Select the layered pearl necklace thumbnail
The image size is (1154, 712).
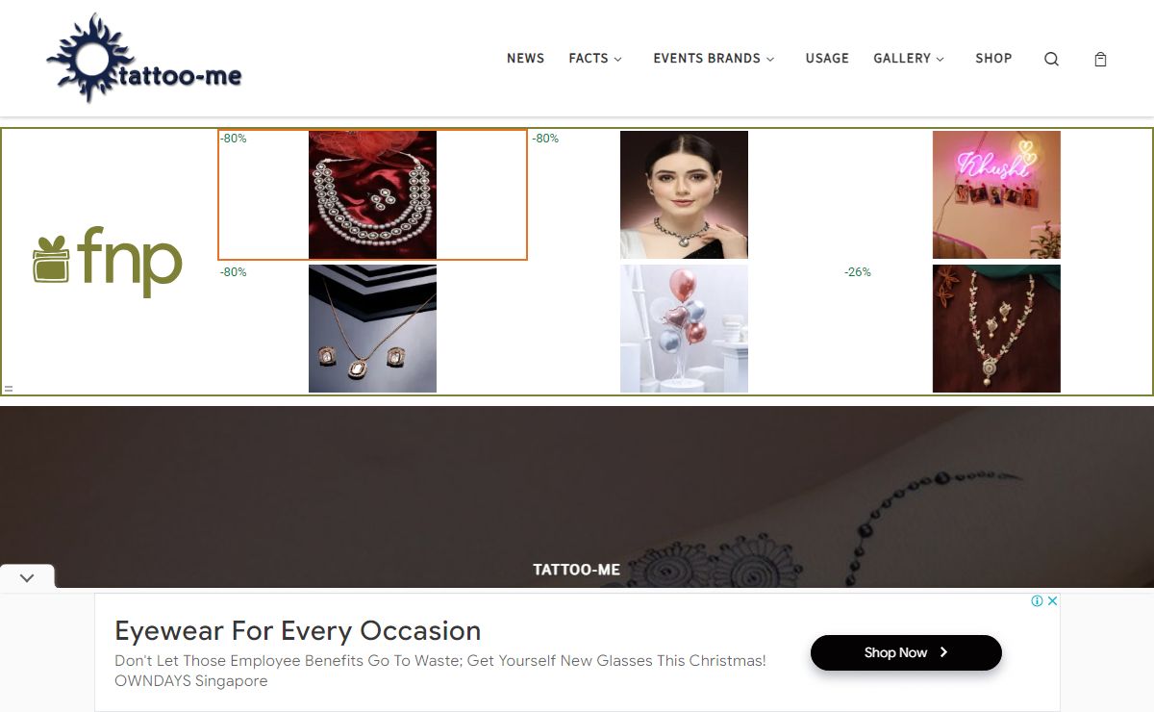pyautogui.click(x=372, y=194)
